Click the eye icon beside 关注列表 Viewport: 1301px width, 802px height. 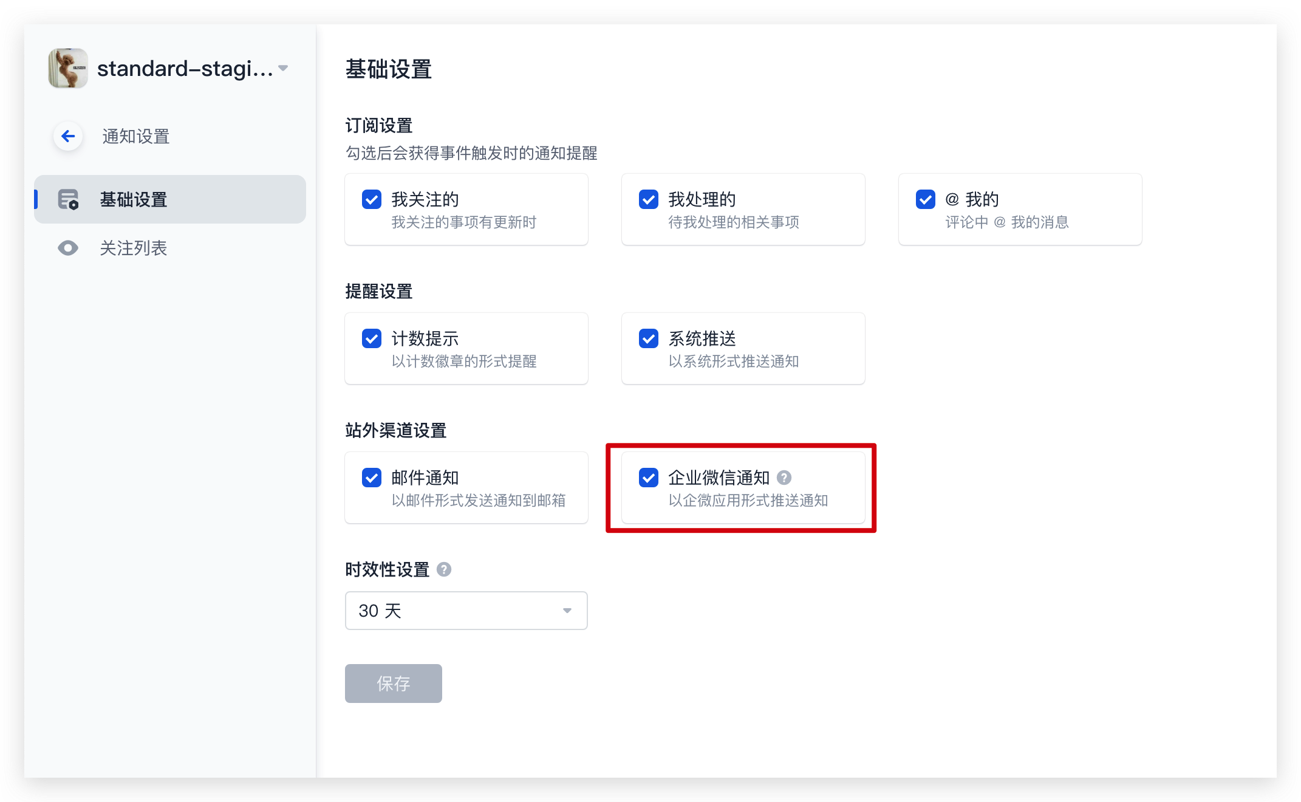68,248
